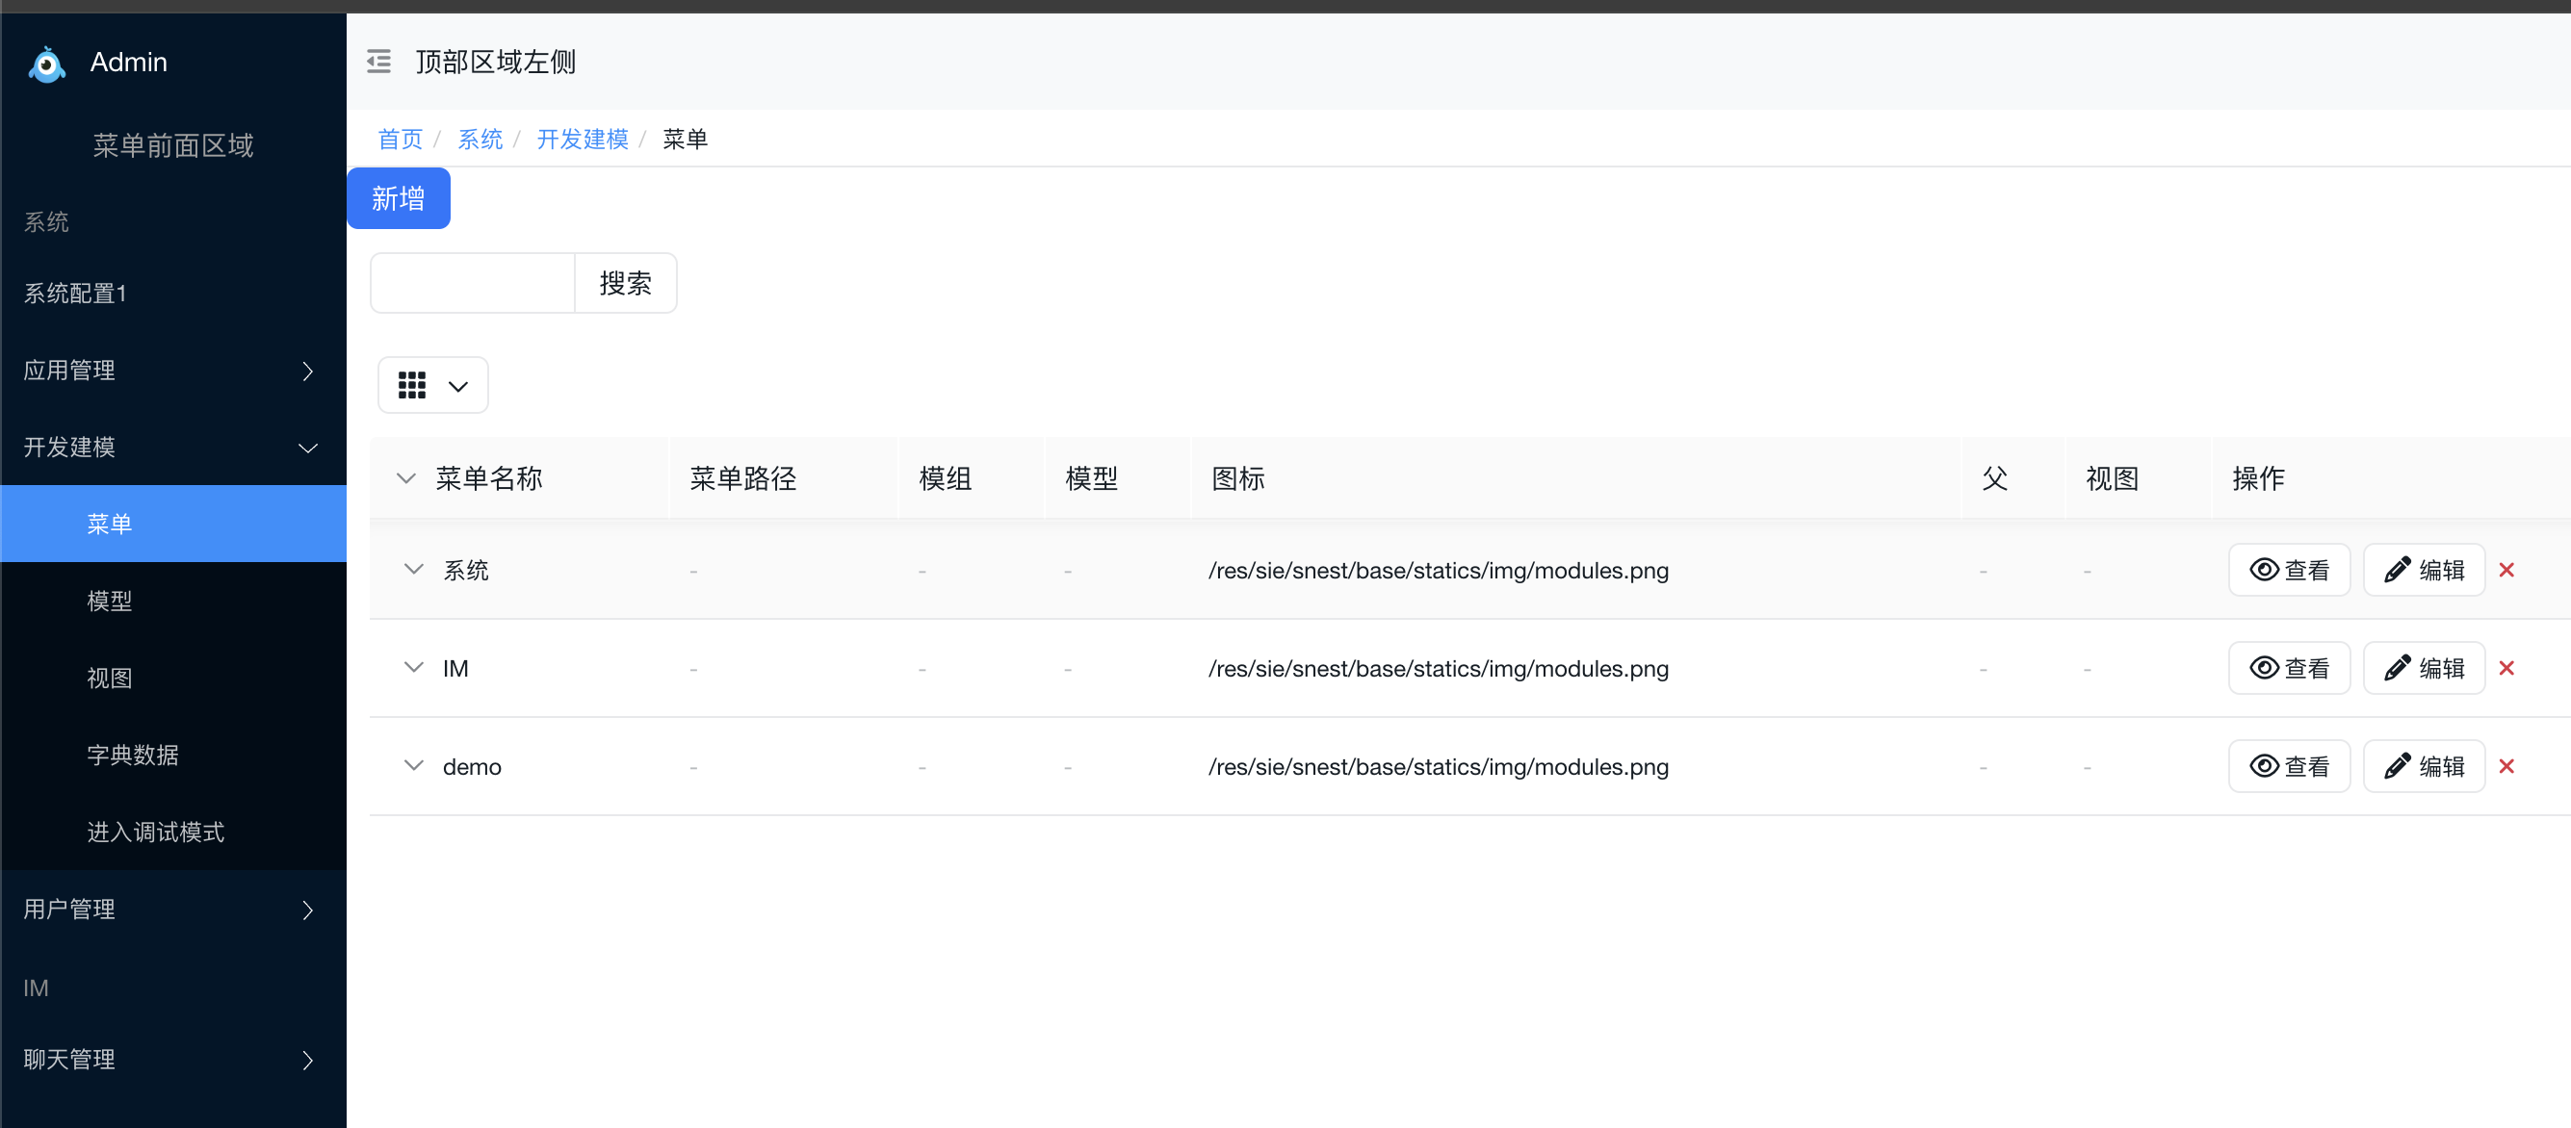Click the 搜索 button
The height and width of the screenshot is (1128, 2571).
(626, 283)
